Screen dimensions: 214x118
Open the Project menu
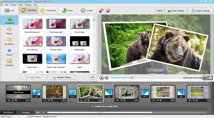(13, 5)
